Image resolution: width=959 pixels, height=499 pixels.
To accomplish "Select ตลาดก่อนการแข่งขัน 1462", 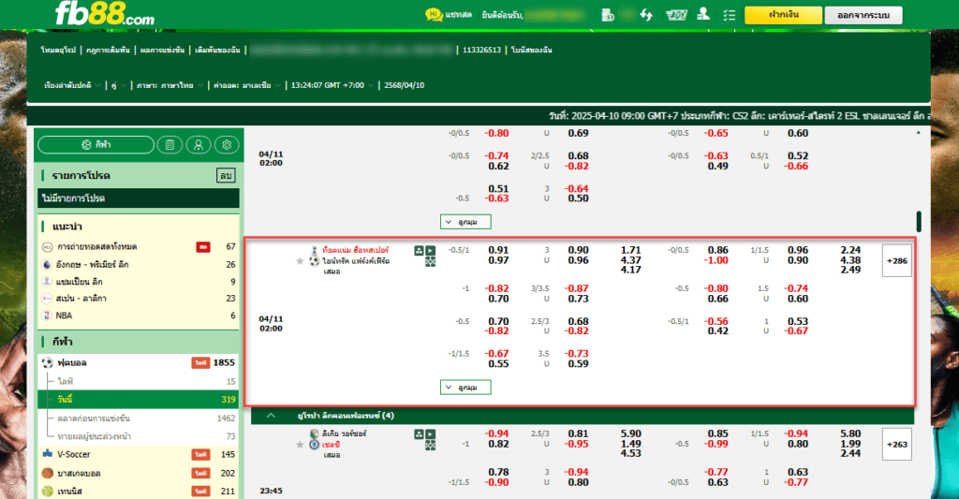I will (140, 418).
